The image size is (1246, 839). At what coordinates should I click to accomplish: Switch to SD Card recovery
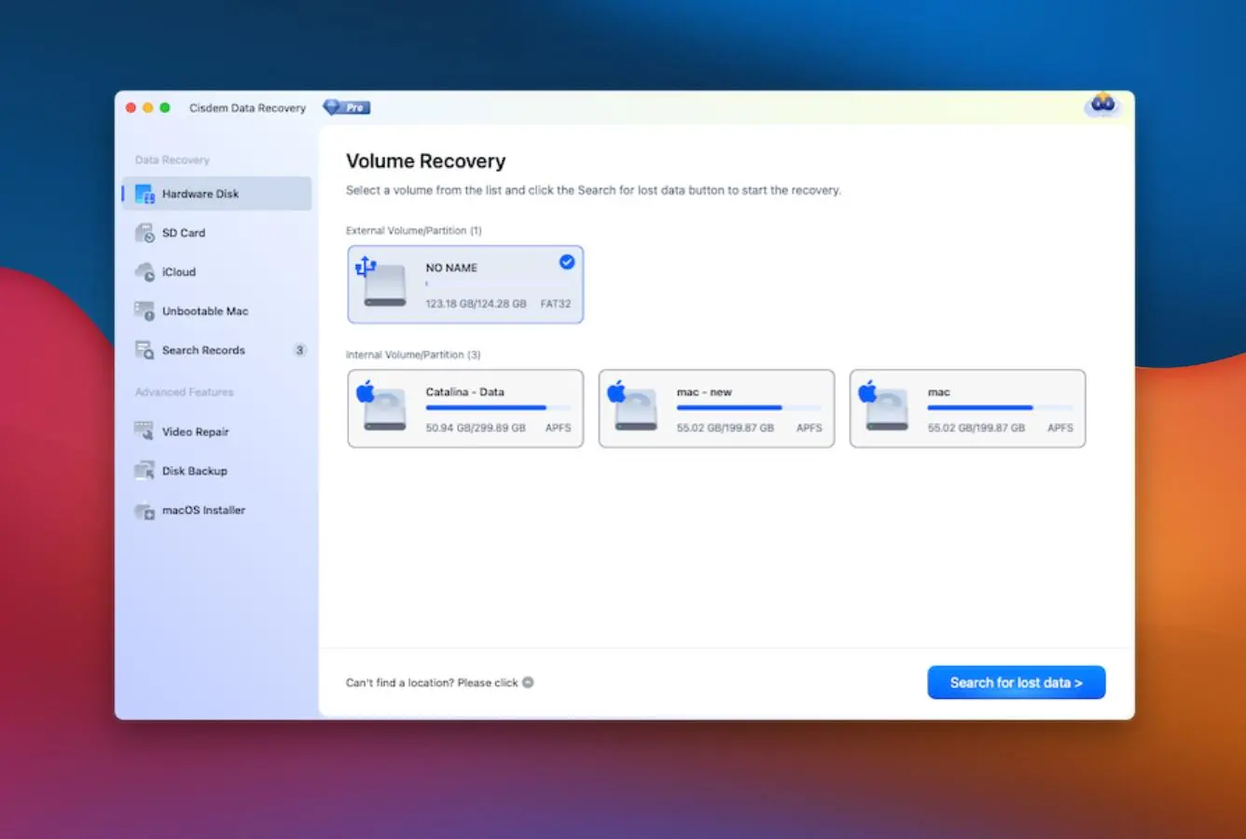pyautogui.click(x=216, y=233)
